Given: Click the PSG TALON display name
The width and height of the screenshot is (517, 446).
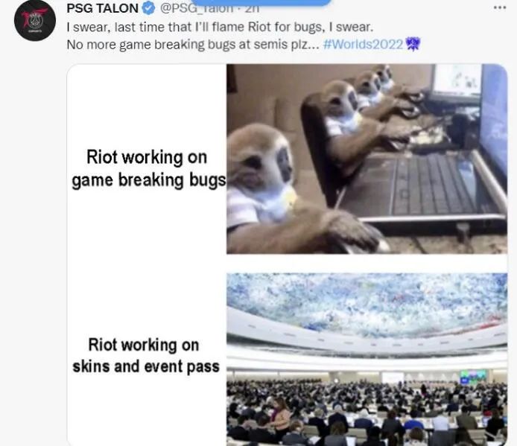Looking at the screenshot, I should coord(103,8).
